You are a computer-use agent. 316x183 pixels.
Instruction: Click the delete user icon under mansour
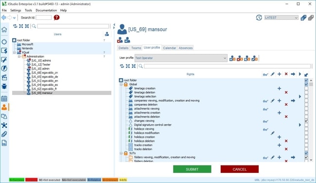point(120,40)
